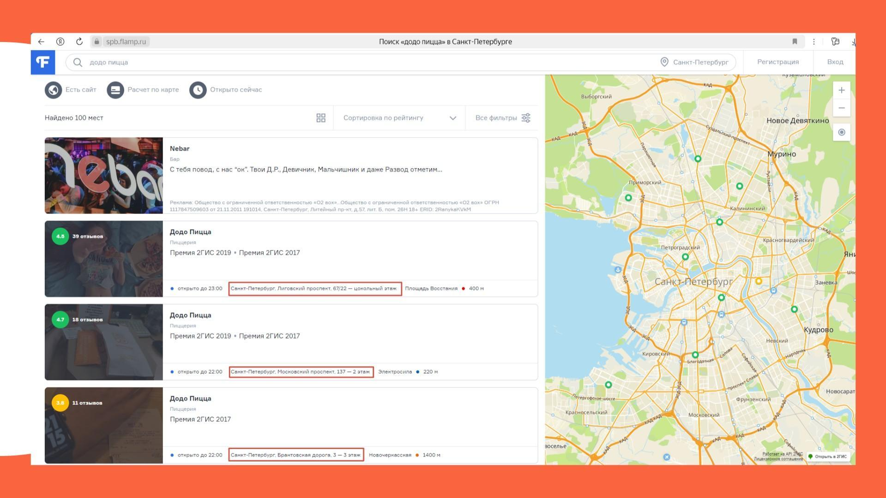The image size is (886, 498).
Task: Open browser three-dot menu
Action: click(814, 41)
